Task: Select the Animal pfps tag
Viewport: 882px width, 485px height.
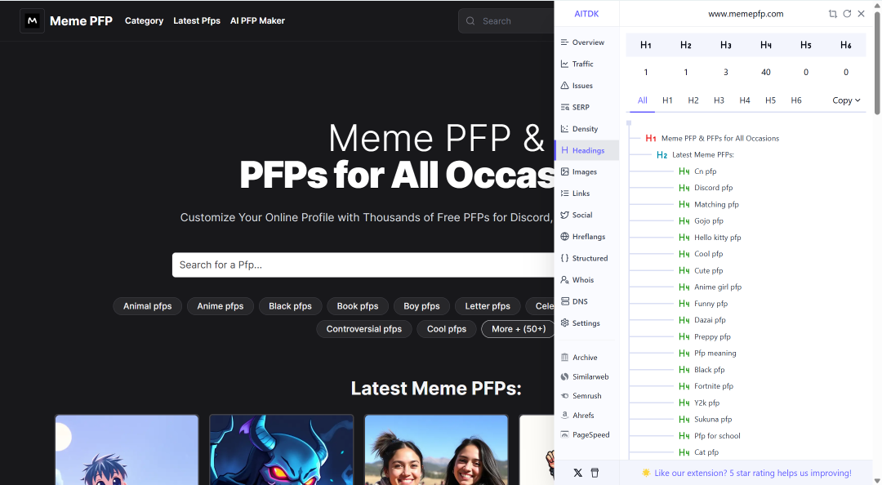Action: (147, 306)
